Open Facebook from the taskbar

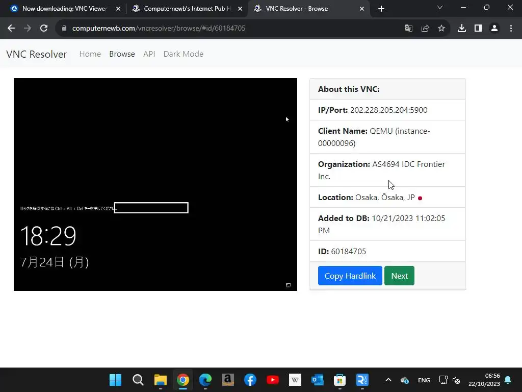point(250,380)
